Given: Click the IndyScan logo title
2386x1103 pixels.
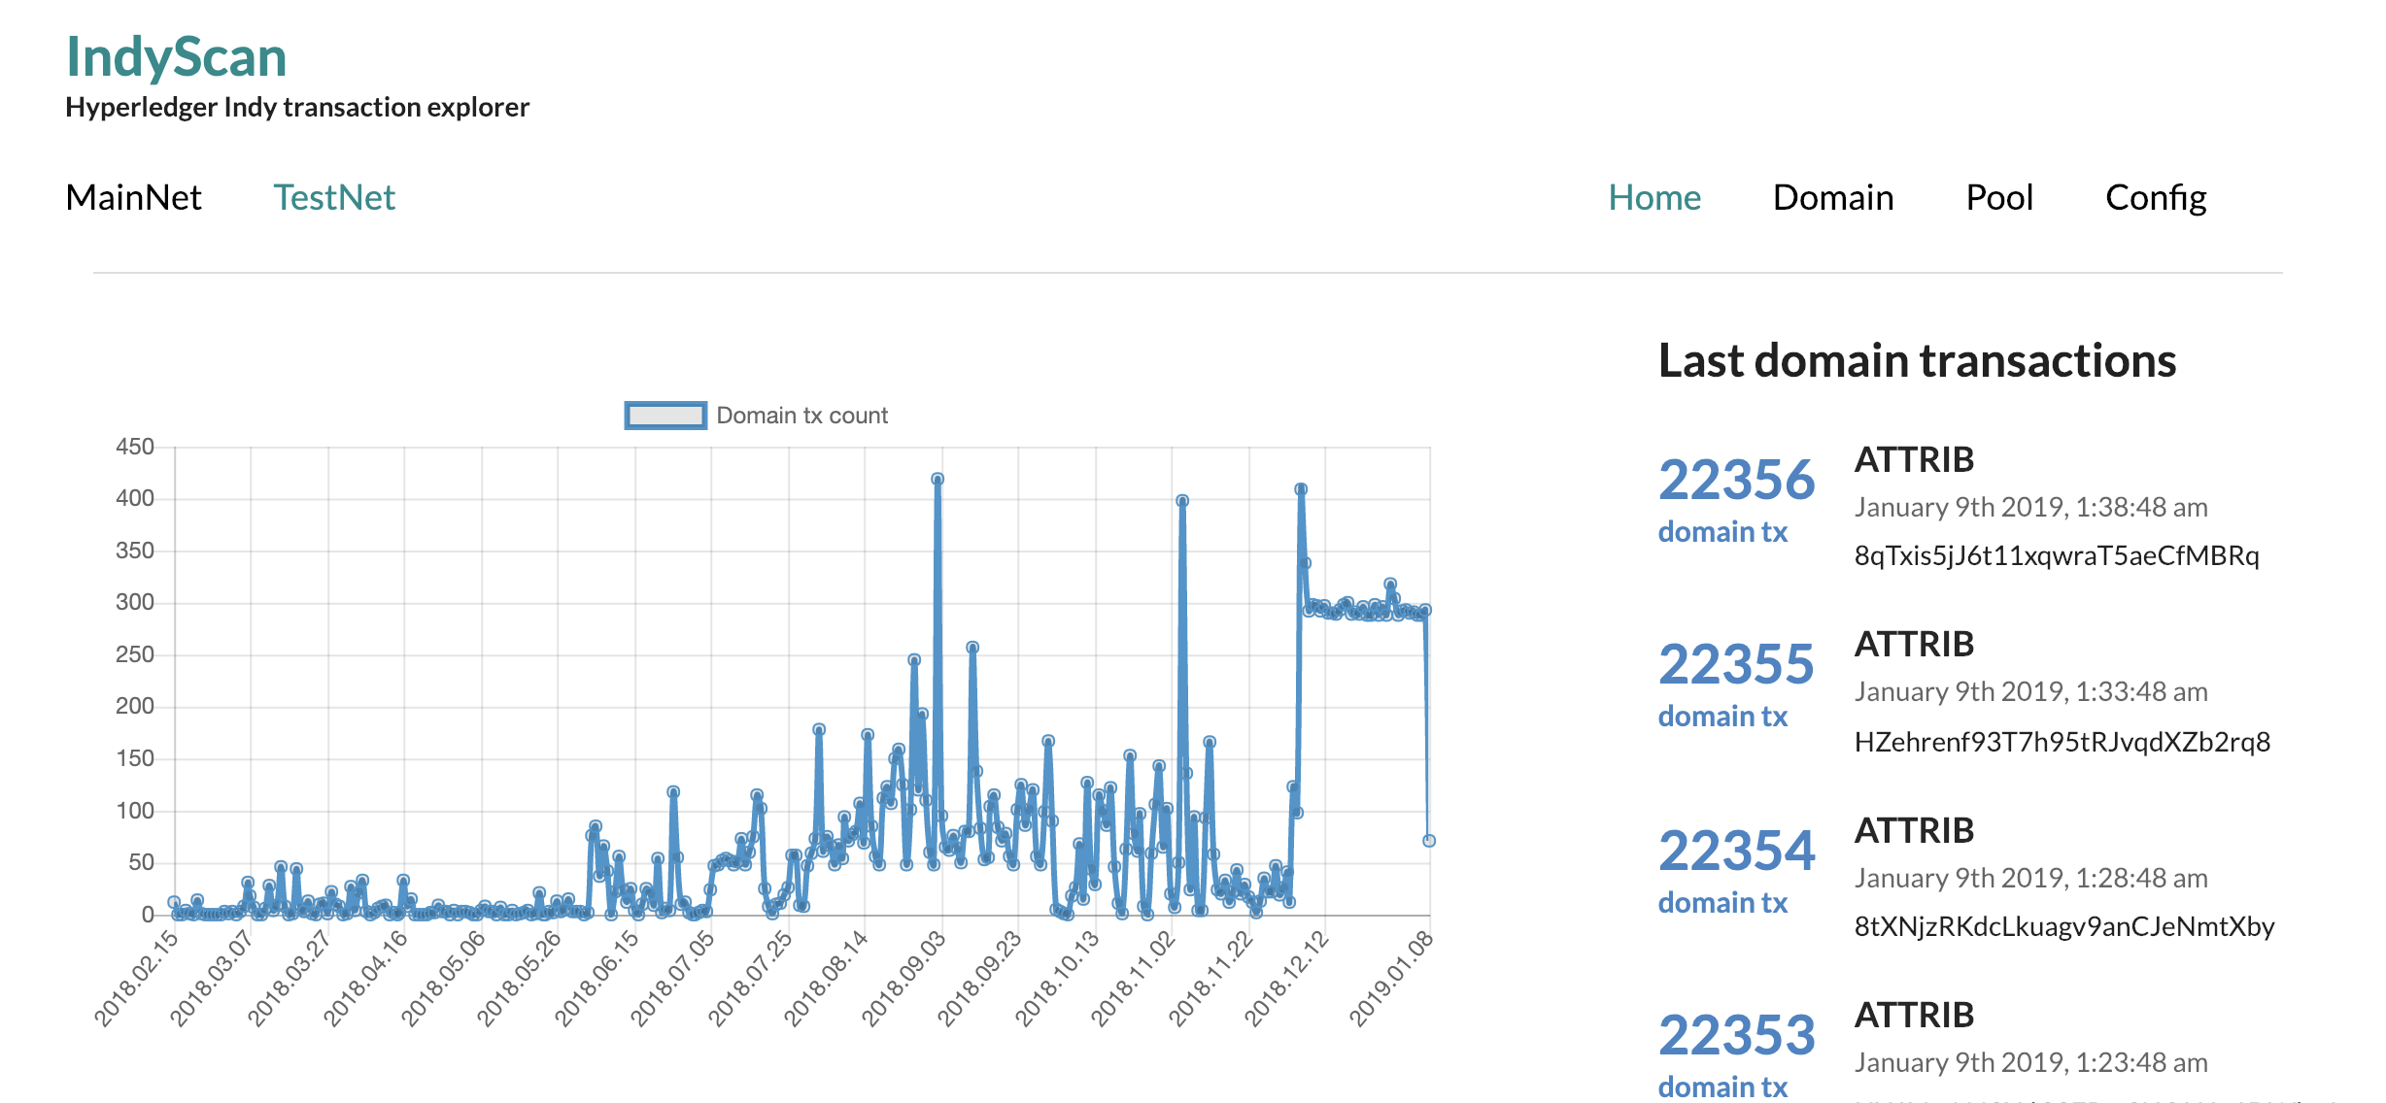Looking at the screenshot, I should [176, 56].
